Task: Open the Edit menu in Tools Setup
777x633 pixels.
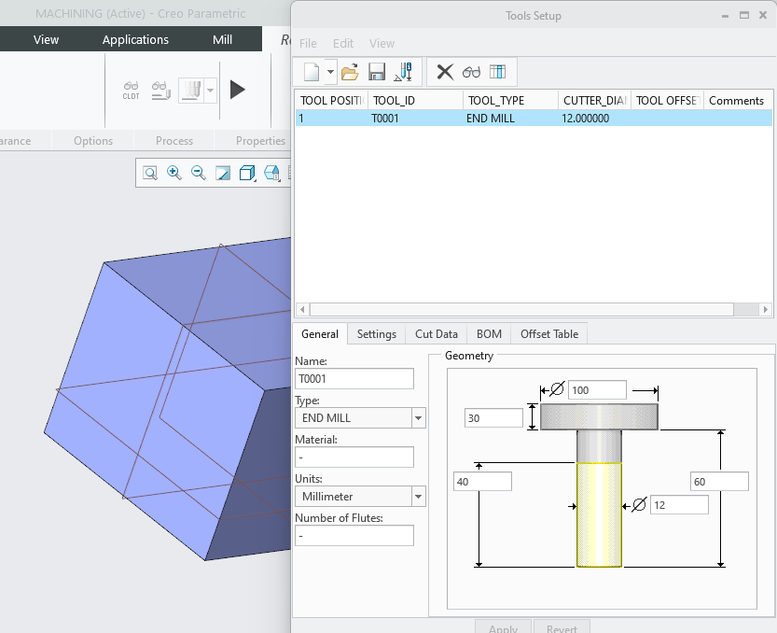Action: [343, 44]
